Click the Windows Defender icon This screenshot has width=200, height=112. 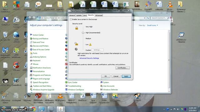click(101, 90)
